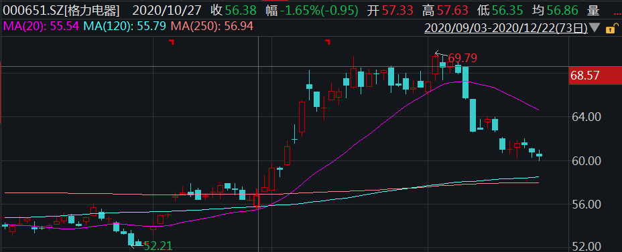Click the high price 57.63

coord(452,11)
